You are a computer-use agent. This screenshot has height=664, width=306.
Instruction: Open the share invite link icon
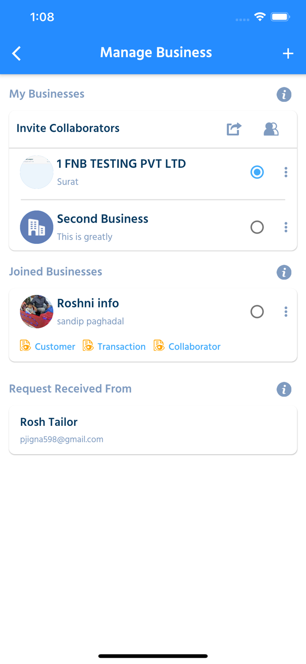tap(234, 129)
